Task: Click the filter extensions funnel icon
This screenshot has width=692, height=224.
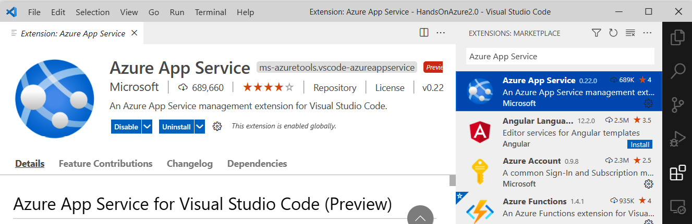Action: coord(597,33)
